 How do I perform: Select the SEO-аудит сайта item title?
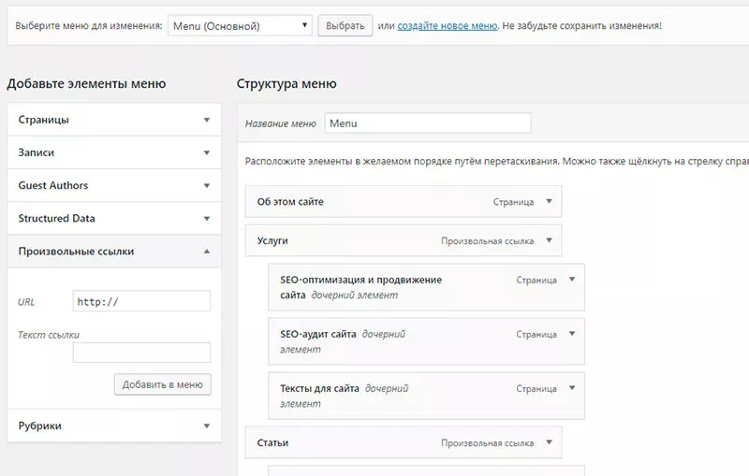click(318, 335)
